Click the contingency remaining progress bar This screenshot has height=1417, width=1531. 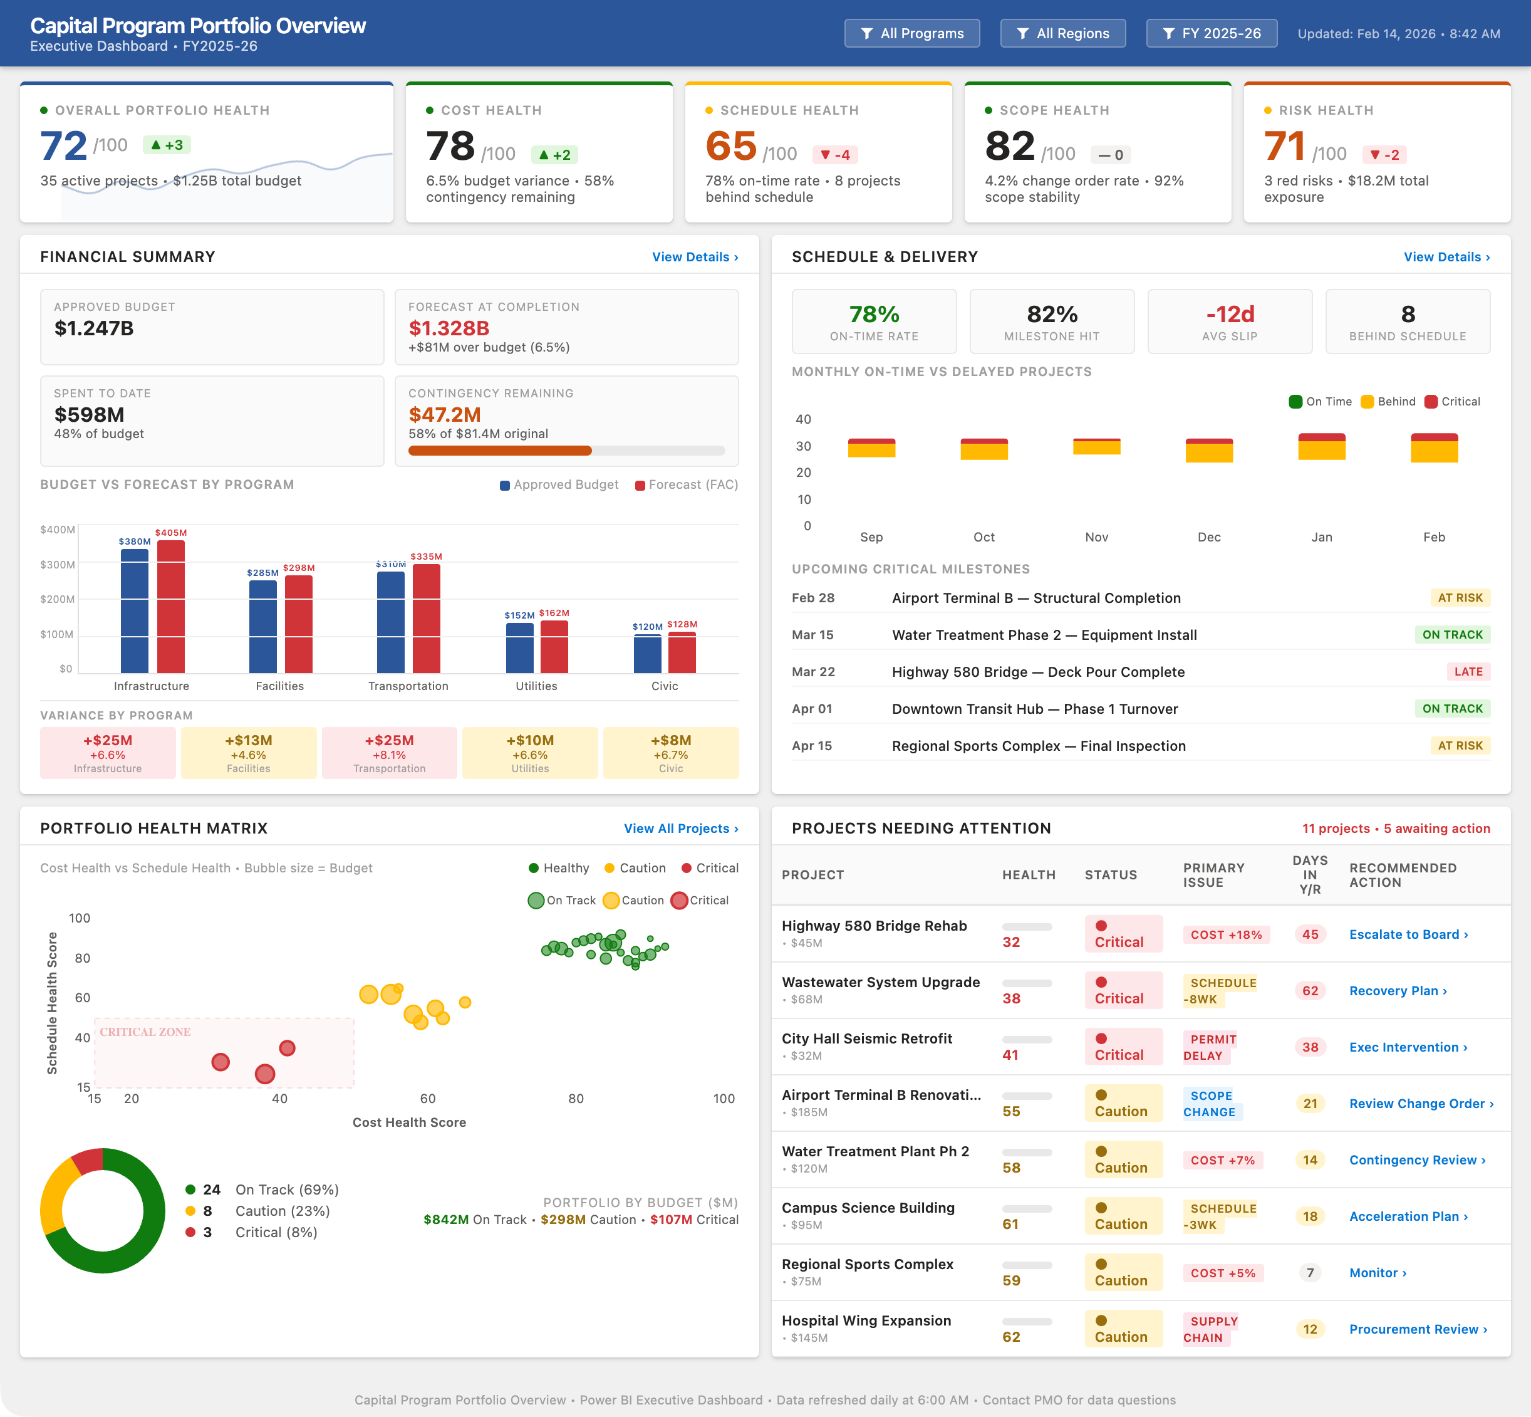click(x=566, y=451)
